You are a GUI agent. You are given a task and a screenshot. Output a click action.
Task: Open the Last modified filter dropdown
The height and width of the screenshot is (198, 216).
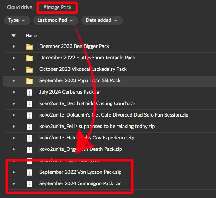[56, 20]
